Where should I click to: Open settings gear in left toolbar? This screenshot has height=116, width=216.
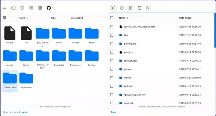point(40,8)
